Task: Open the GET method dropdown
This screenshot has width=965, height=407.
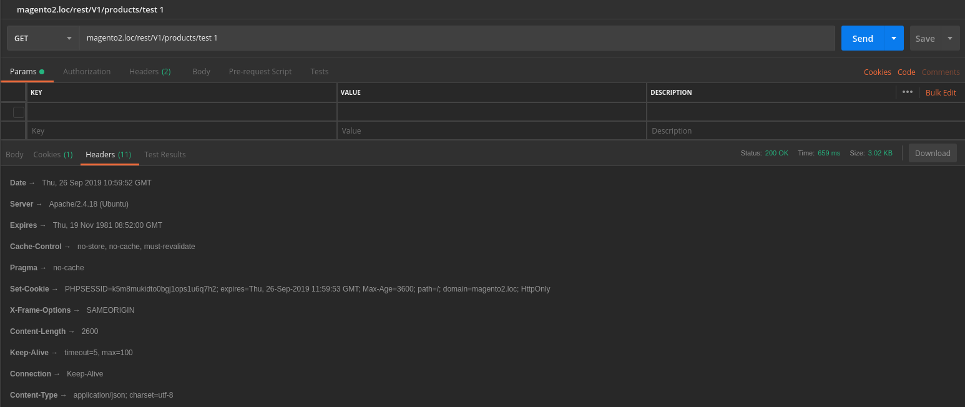Action: click(43, 38)
